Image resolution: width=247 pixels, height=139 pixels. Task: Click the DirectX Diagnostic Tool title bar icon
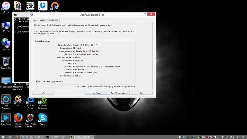pyautogui.click(x=32, y=15)
